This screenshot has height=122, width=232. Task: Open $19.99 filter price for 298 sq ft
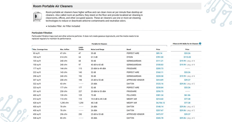click(x=183, y=76)
